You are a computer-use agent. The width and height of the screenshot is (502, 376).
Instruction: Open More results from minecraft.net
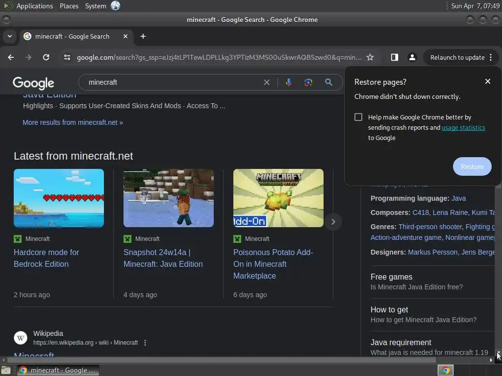click(73, 122)
